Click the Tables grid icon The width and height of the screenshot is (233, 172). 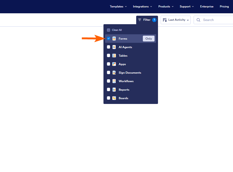pos(114,55)
